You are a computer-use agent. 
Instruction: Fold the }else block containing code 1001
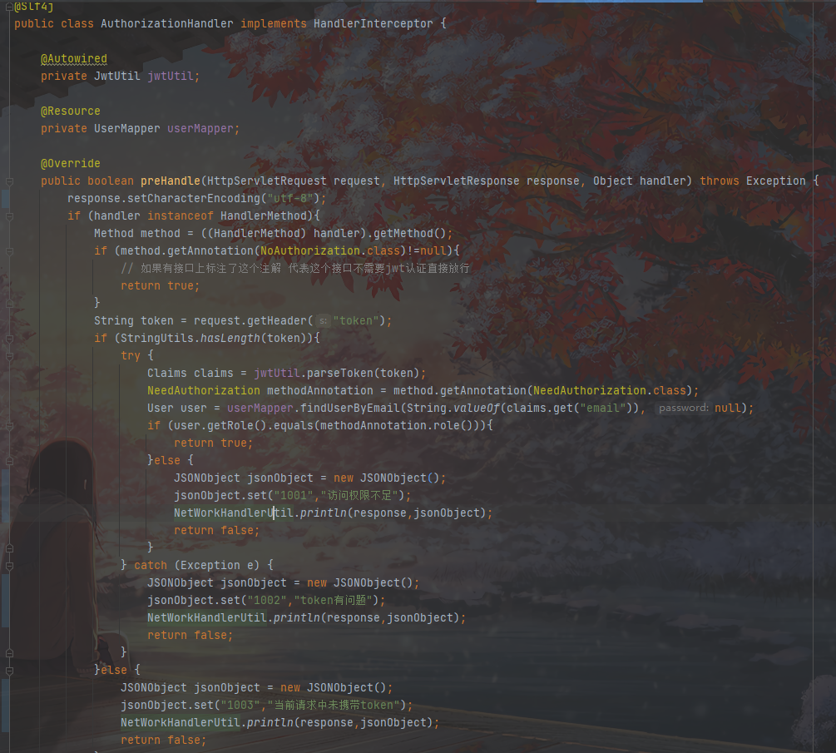(9, 461)
